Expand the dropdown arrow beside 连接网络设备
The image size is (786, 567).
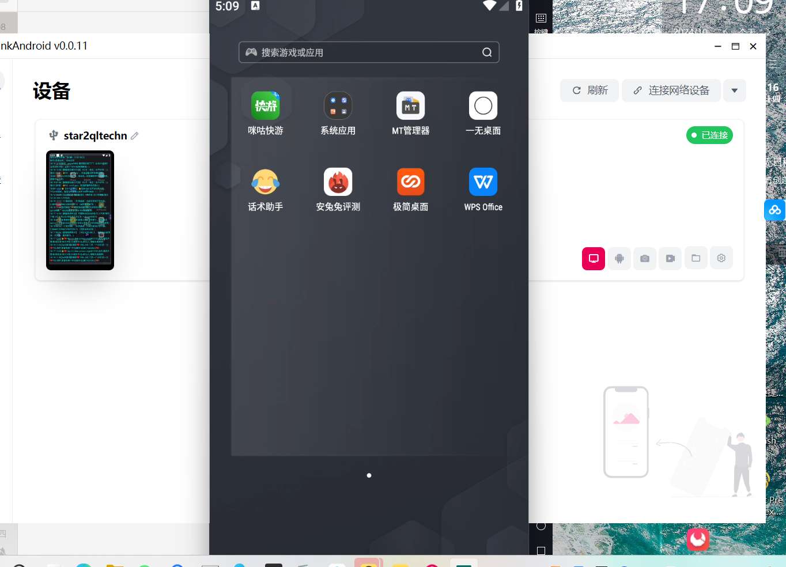735,90
